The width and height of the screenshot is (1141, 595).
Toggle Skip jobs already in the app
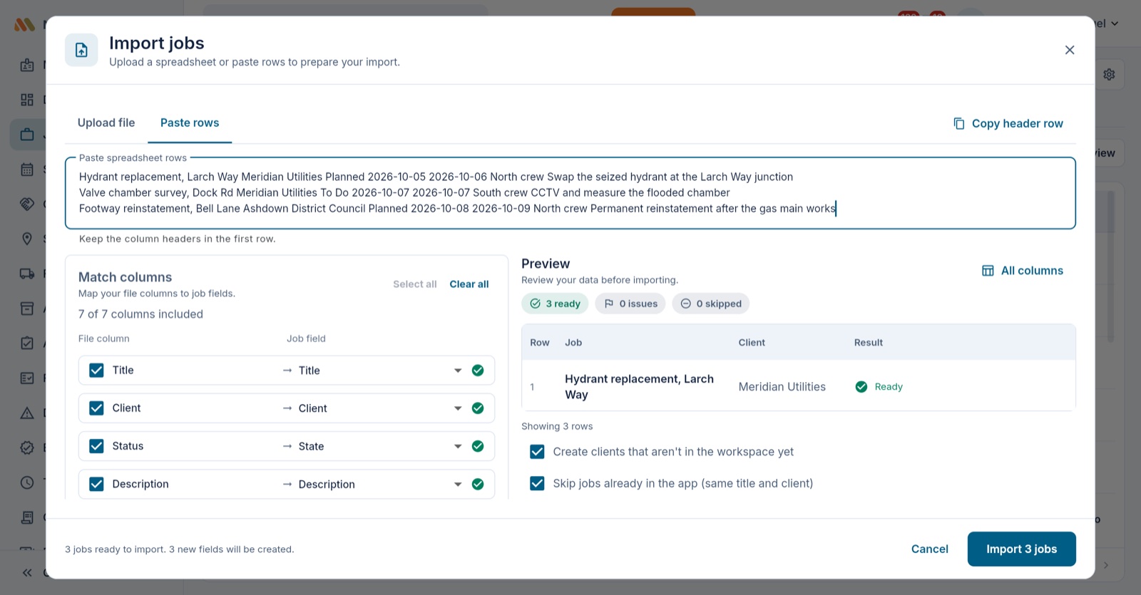pos(538,483)
